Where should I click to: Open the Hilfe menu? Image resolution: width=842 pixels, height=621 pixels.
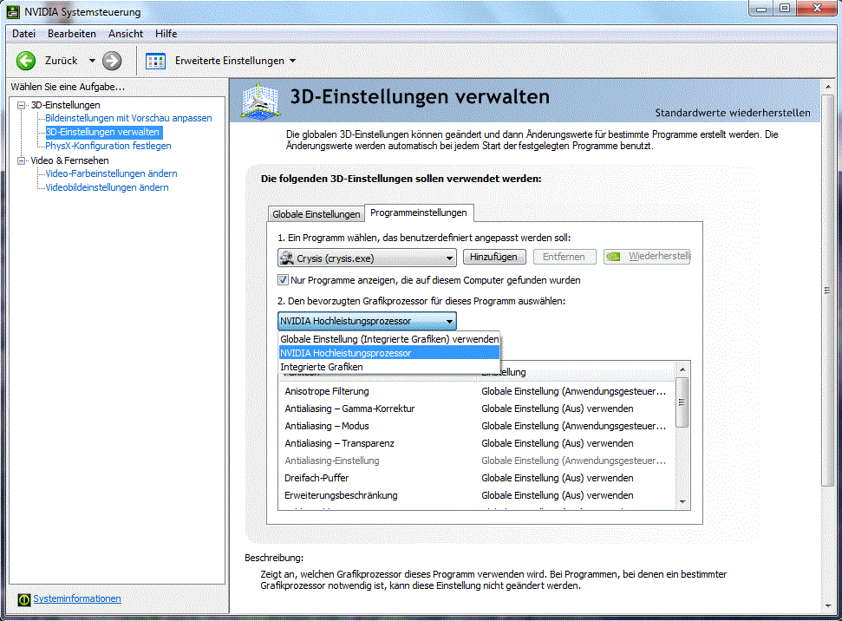pos(166,33)
